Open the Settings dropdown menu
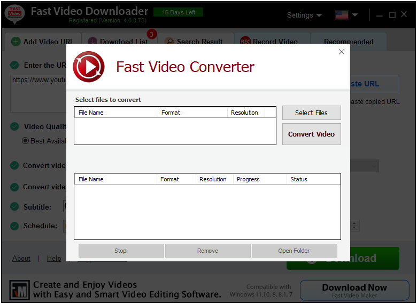417x304 pixels. [x=304, y=15]
